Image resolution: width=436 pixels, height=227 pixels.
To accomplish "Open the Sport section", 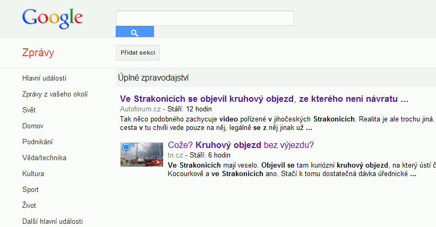I will pyautogui.click(x=30, y=190).
